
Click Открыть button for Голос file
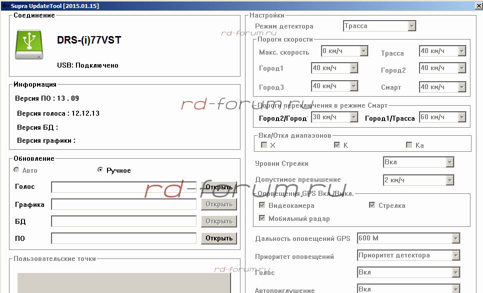coord(219,187)
